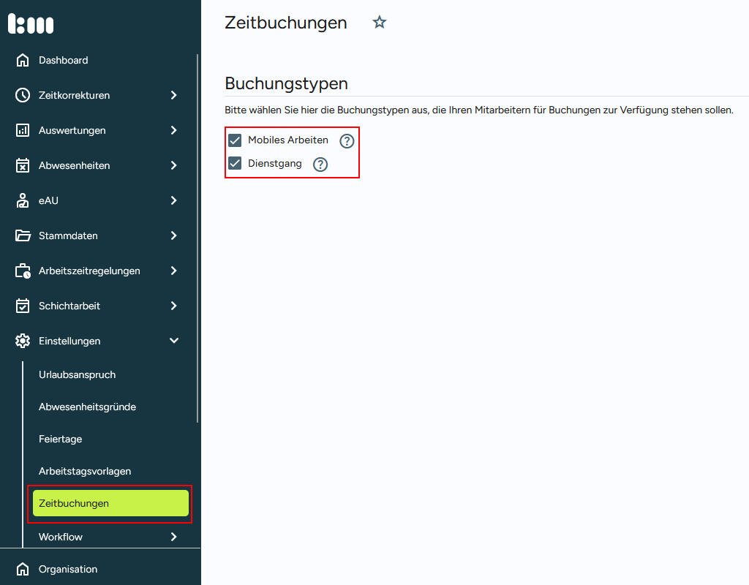Expand the Workflow submenu arrow
Image resolution: width=749 pixels, height=585 pixels.
[x=174, y=537]
